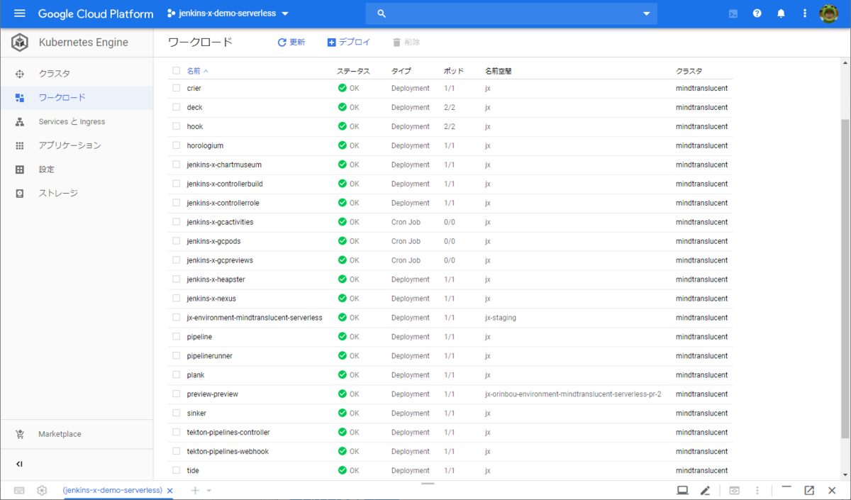
Task: Open the jenkins-x-demo-serverless project dropdown
Action: (228, 13)
